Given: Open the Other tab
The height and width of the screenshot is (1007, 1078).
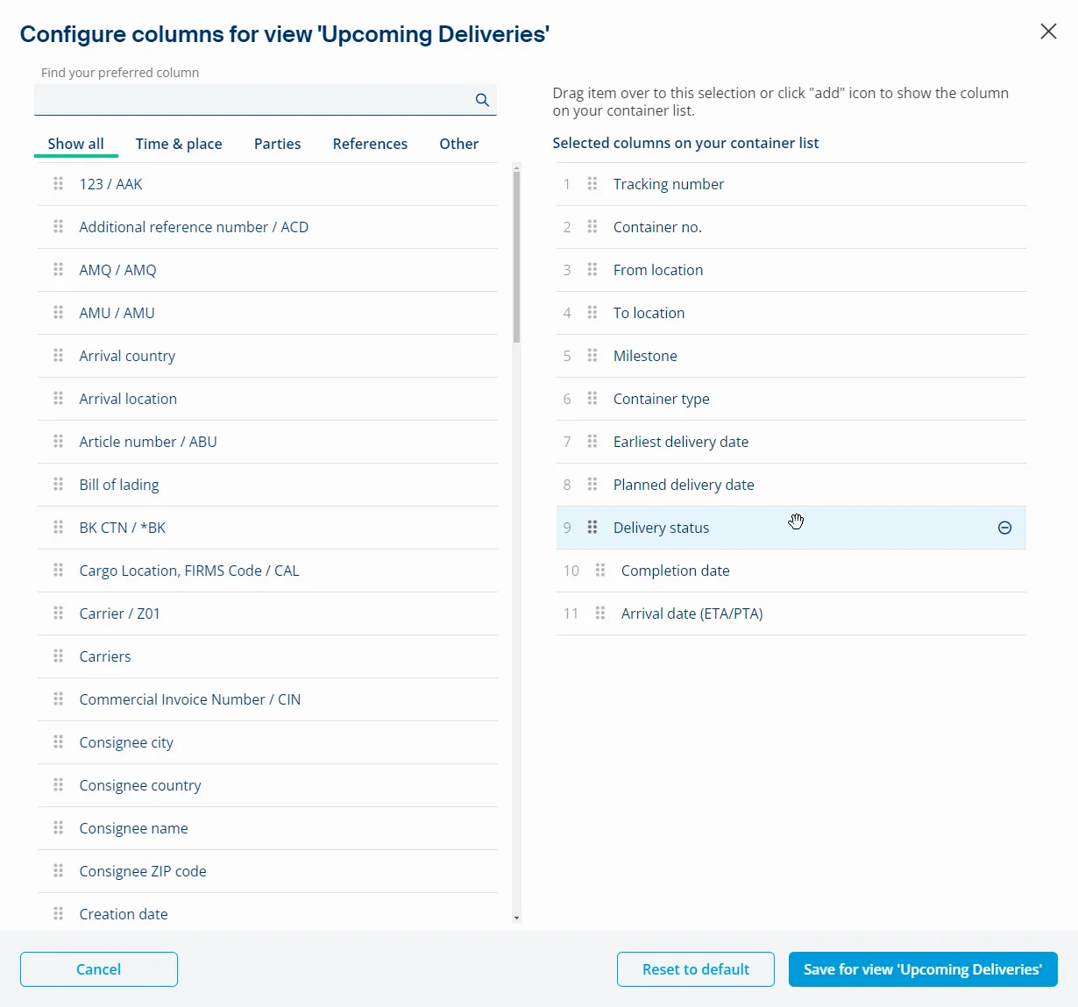Looking at the screenshot, I should tap(458, 144).
